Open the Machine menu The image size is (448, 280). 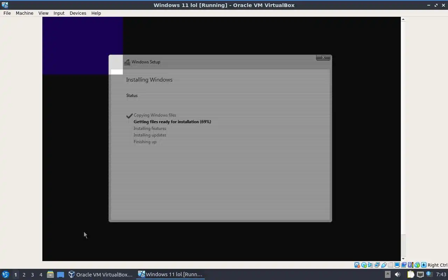[24, 13]
